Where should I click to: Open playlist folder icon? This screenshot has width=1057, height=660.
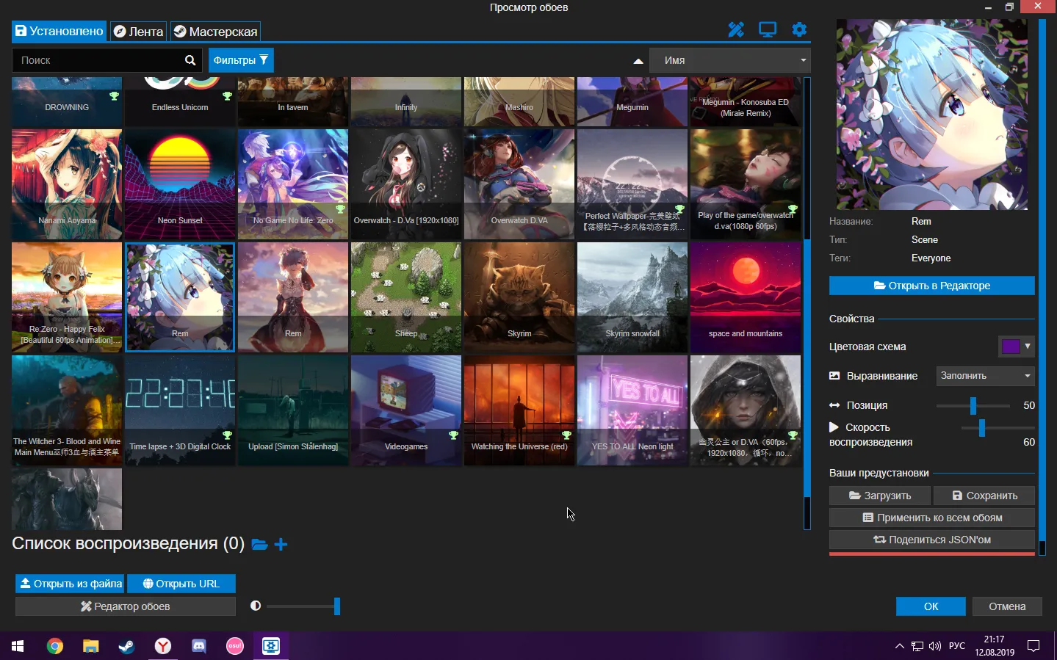(x=259, y=544)
